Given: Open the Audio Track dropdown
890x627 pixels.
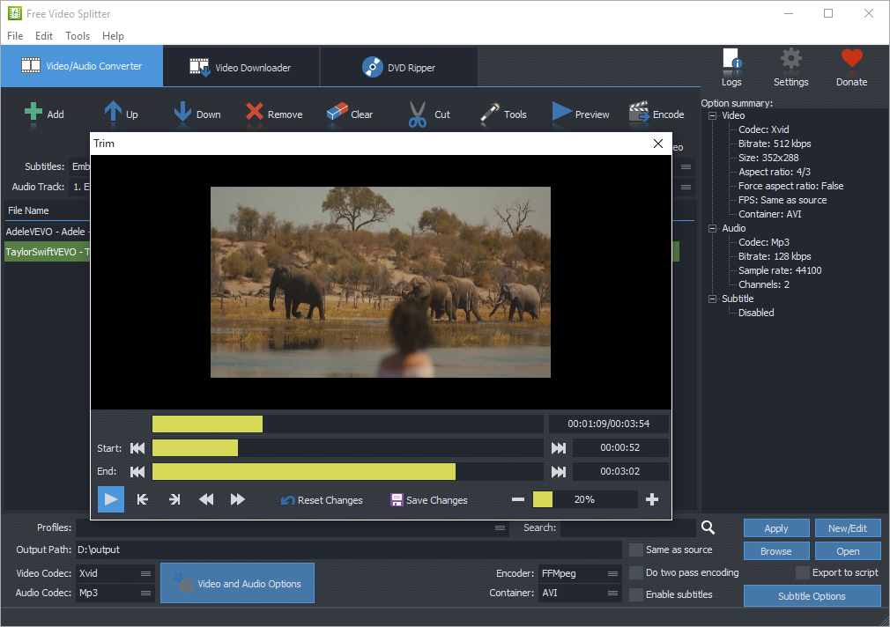Looking at the screenshot, I should [686, 188].
